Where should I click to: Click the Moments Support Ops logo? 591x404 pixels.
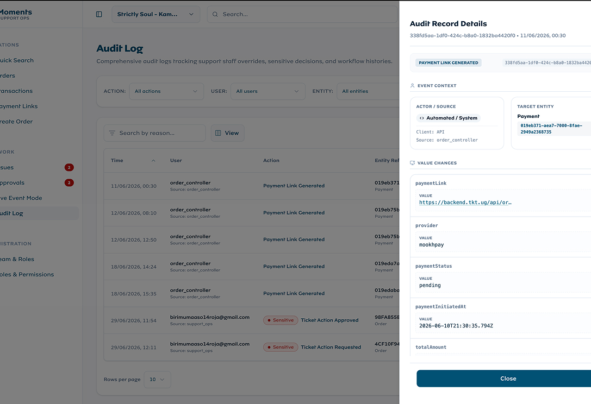[16, 14]
